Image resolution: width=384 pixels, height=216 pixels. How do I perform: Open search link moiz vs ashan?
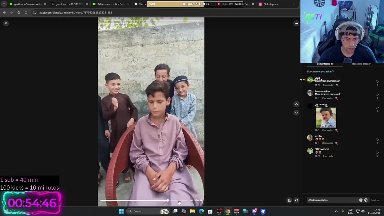tap(325, 72)
